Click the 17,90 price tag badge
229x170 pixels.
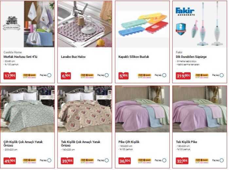tap(9, 76)
